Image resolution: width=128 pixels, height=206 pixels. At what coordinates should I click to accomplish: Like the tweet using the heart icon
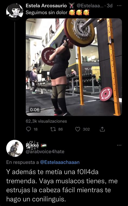coord(78,129)
